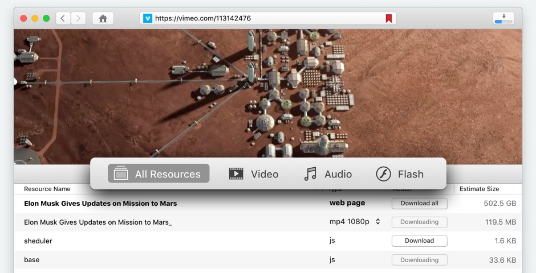Image resolution: width=536 pixels, height=273 pixels.
Task: Minimize the window with the yellow button
Action: [x=35, y=18]
